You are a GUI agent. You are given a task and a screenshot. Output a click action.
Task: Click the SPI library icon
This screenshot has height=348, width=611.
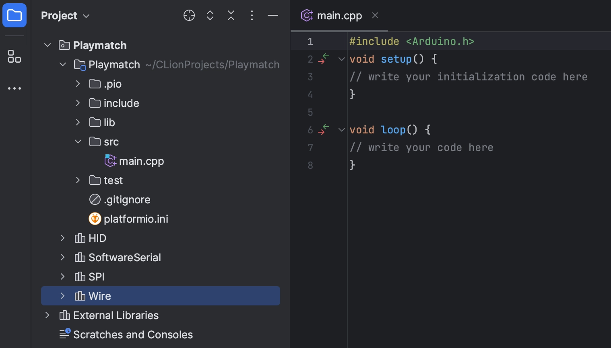tap(80, 276)
